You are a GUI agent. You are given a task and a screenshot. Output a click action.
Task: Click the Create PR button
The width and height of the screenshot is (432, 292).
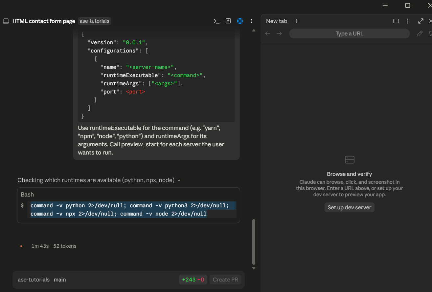point(225,280)
